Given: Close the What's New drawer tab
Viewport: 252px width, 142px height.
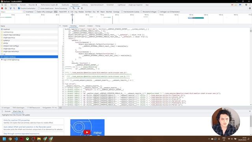Looking at the screenshot, I should click(x=23, y=111).
